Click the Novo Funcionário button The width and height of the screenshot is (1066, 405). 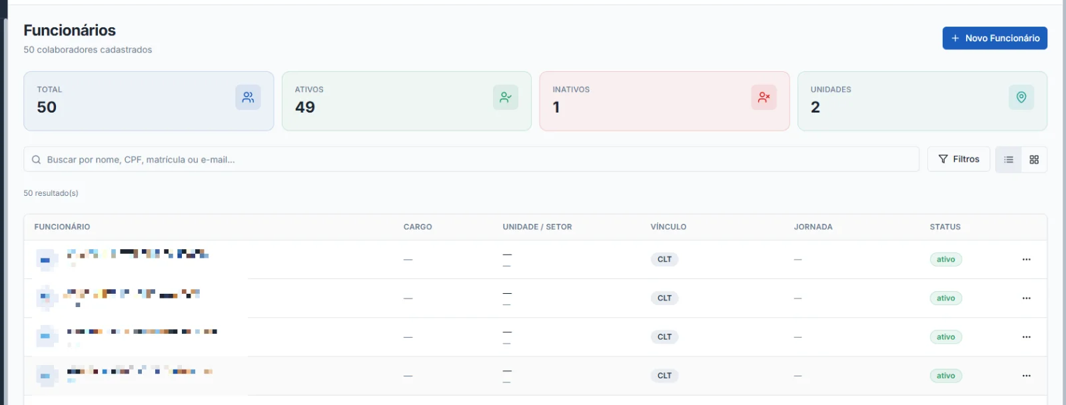(995, 38)
